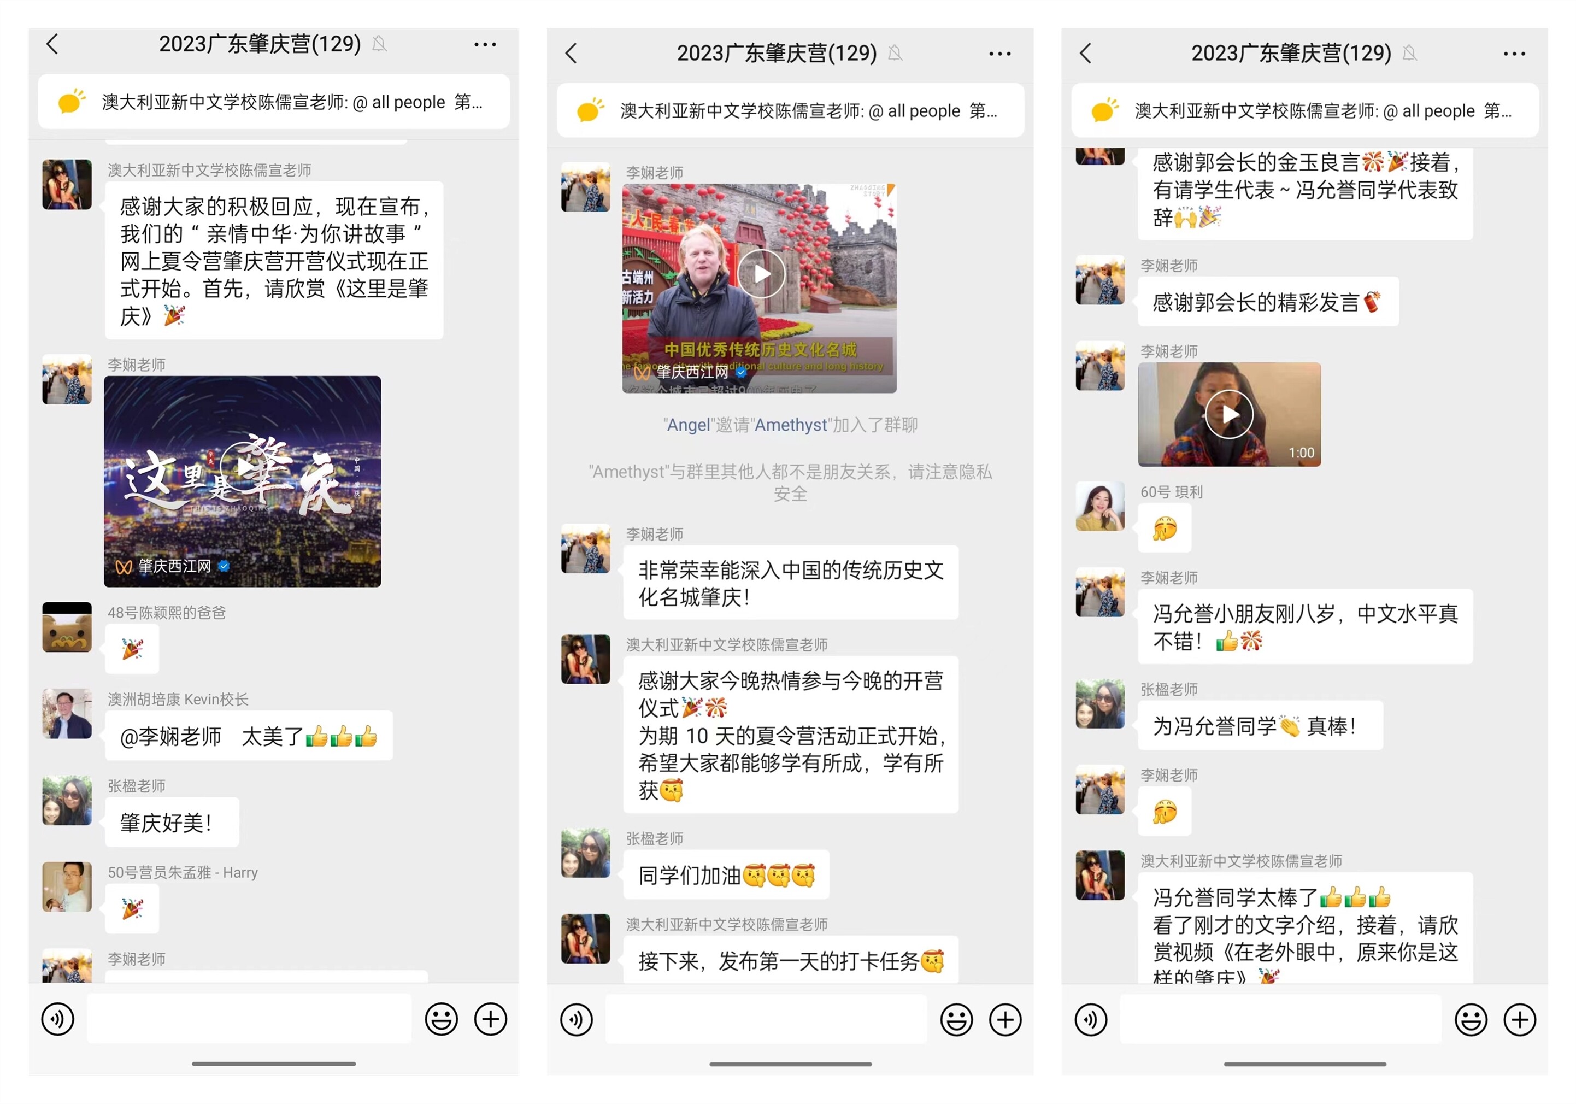
Task: Open pinned announcement banner in middle screen
Action: tap(790, 110)
